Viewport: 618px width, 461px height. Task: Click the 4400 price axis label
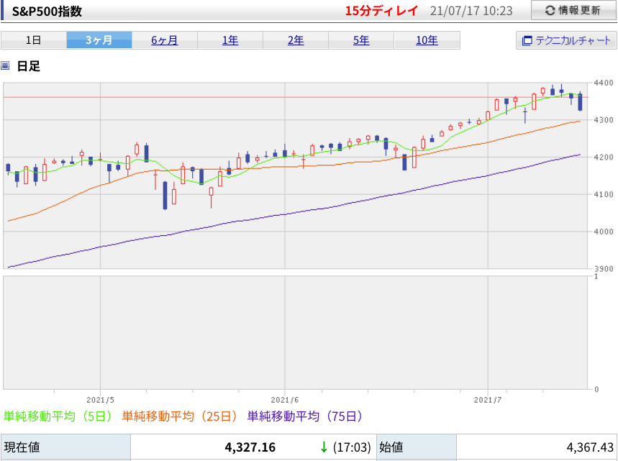coord(604,83)
